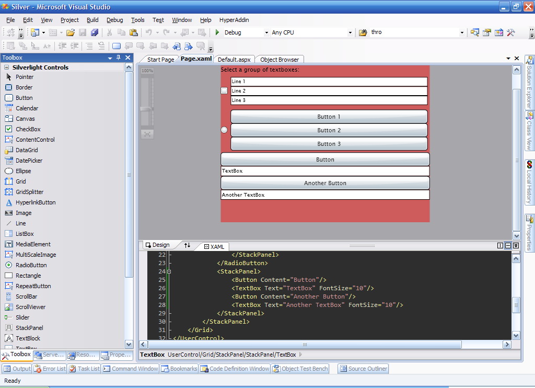
Task: Open file using the folder toolbar icon
Action: point(71,32)
